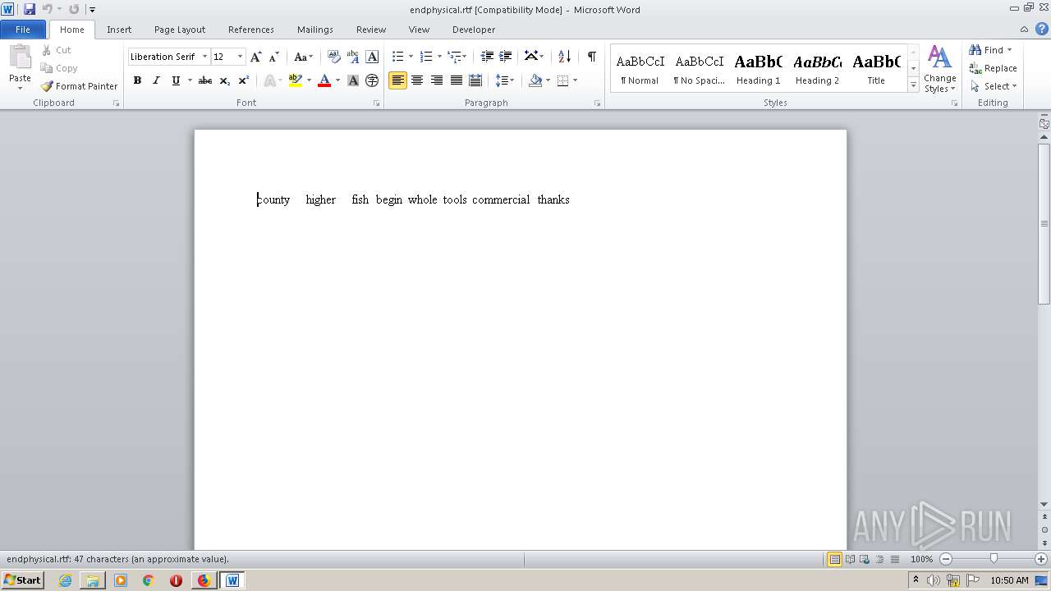1051x591 pixels.
Task: Open Chrome from the taskbar
Action: [x=148, y=580]
